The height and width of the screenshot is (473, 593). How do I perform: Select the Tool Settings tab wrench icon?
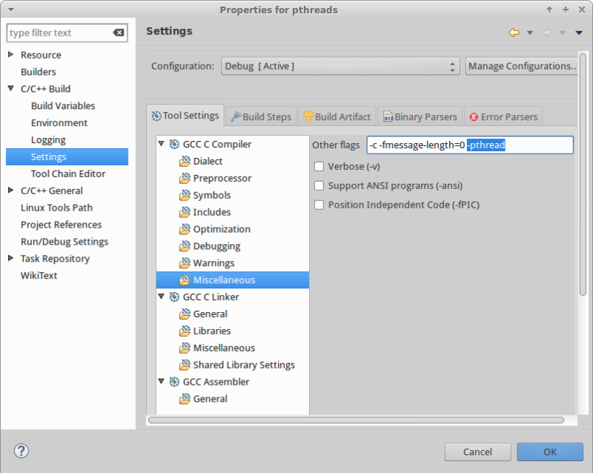click(x=158, y=116)
